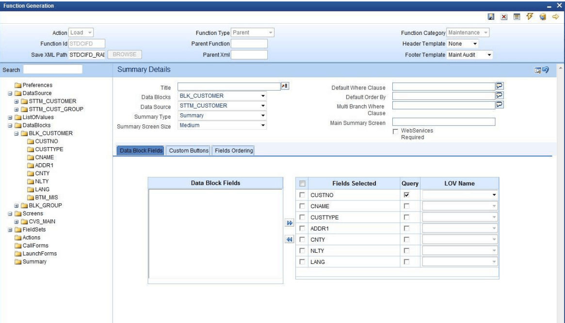Open the Default Where Clause editor popup icon
The image size is (565, 323).
[499, 87]
